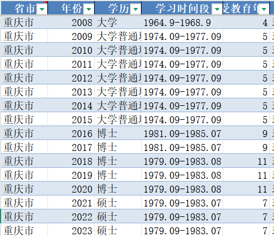Select 大学 cell in 2008 row
The width and height of the screenshot is (274, 236).
(118, 23)
